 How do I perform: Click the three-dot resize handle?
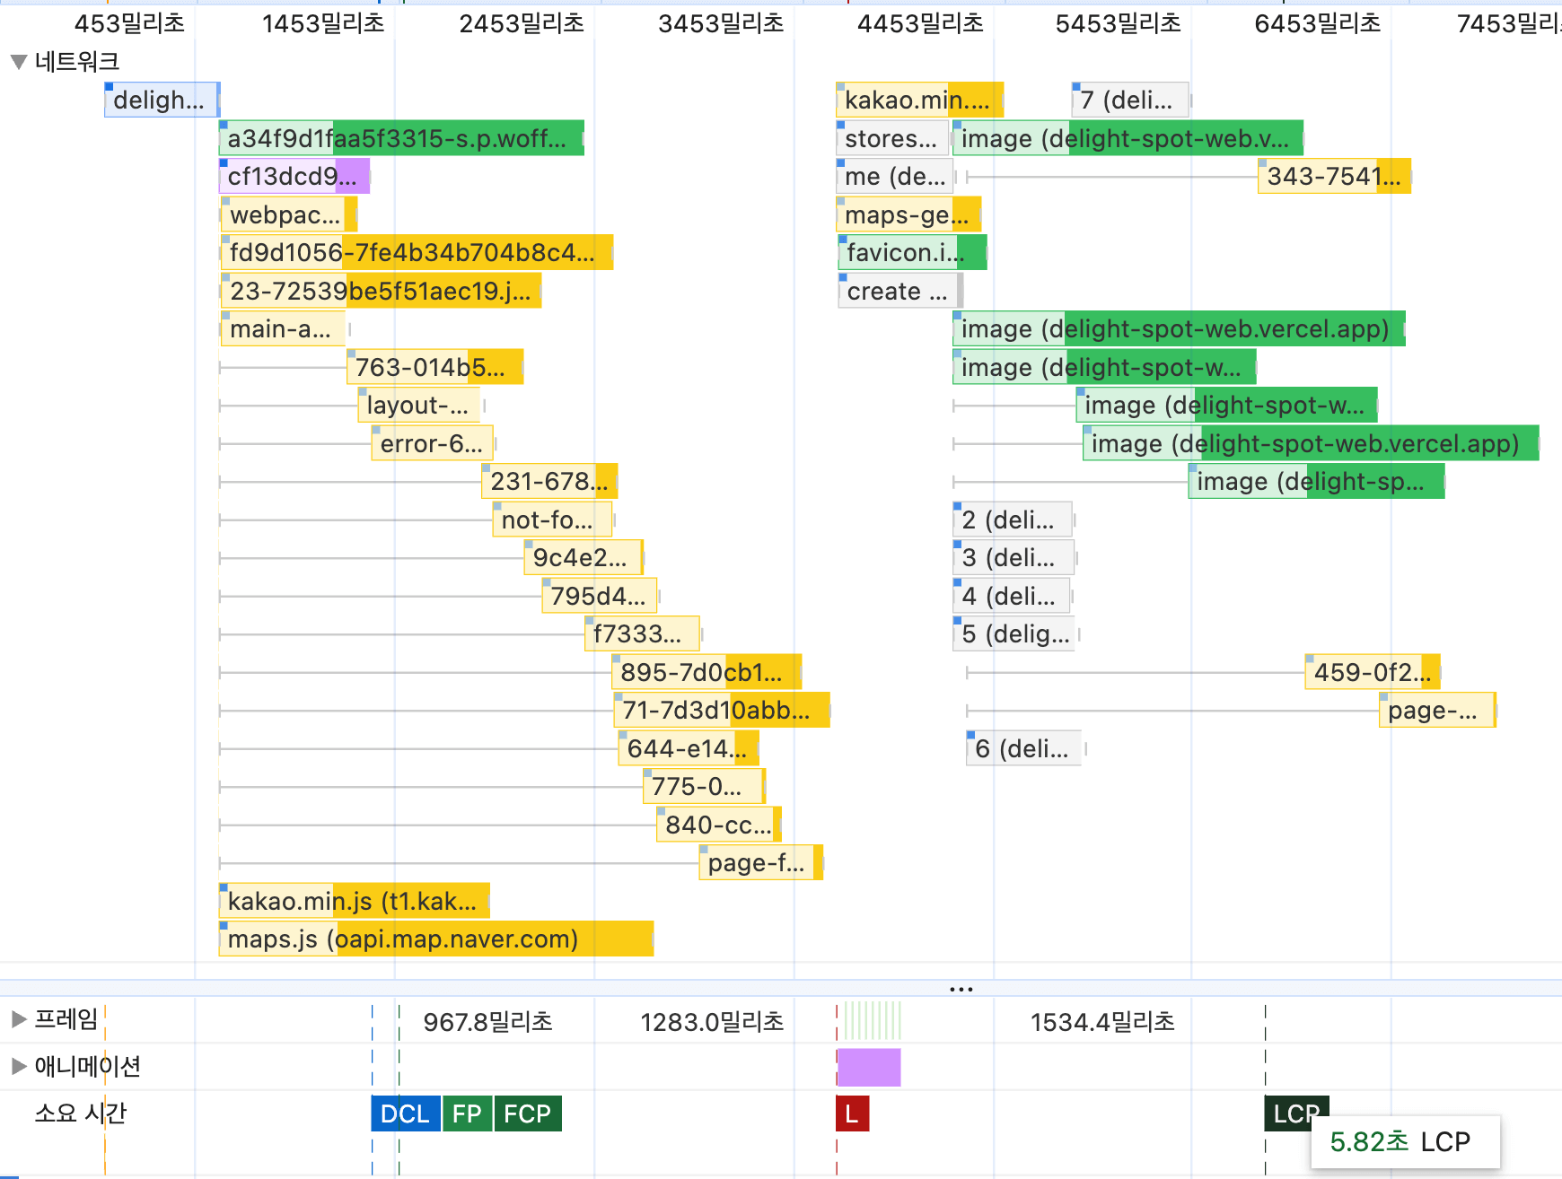pos(961,989)
